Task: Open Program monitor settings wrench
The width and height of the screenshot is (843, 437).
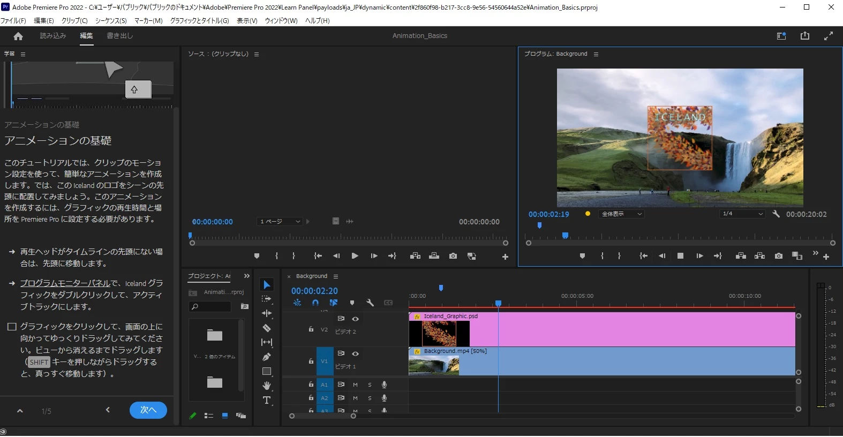Action: 776,214
